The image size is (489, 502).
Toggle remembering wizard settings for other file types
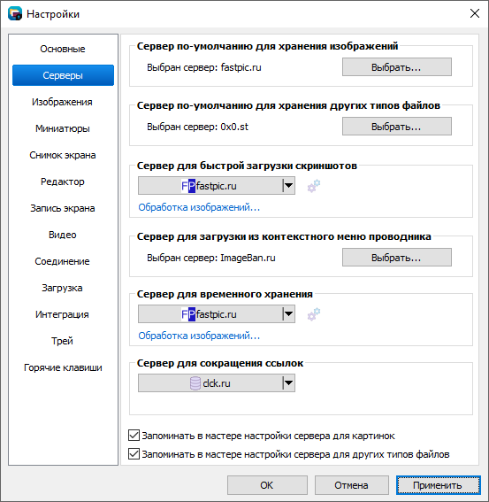(x=134, y=454)
